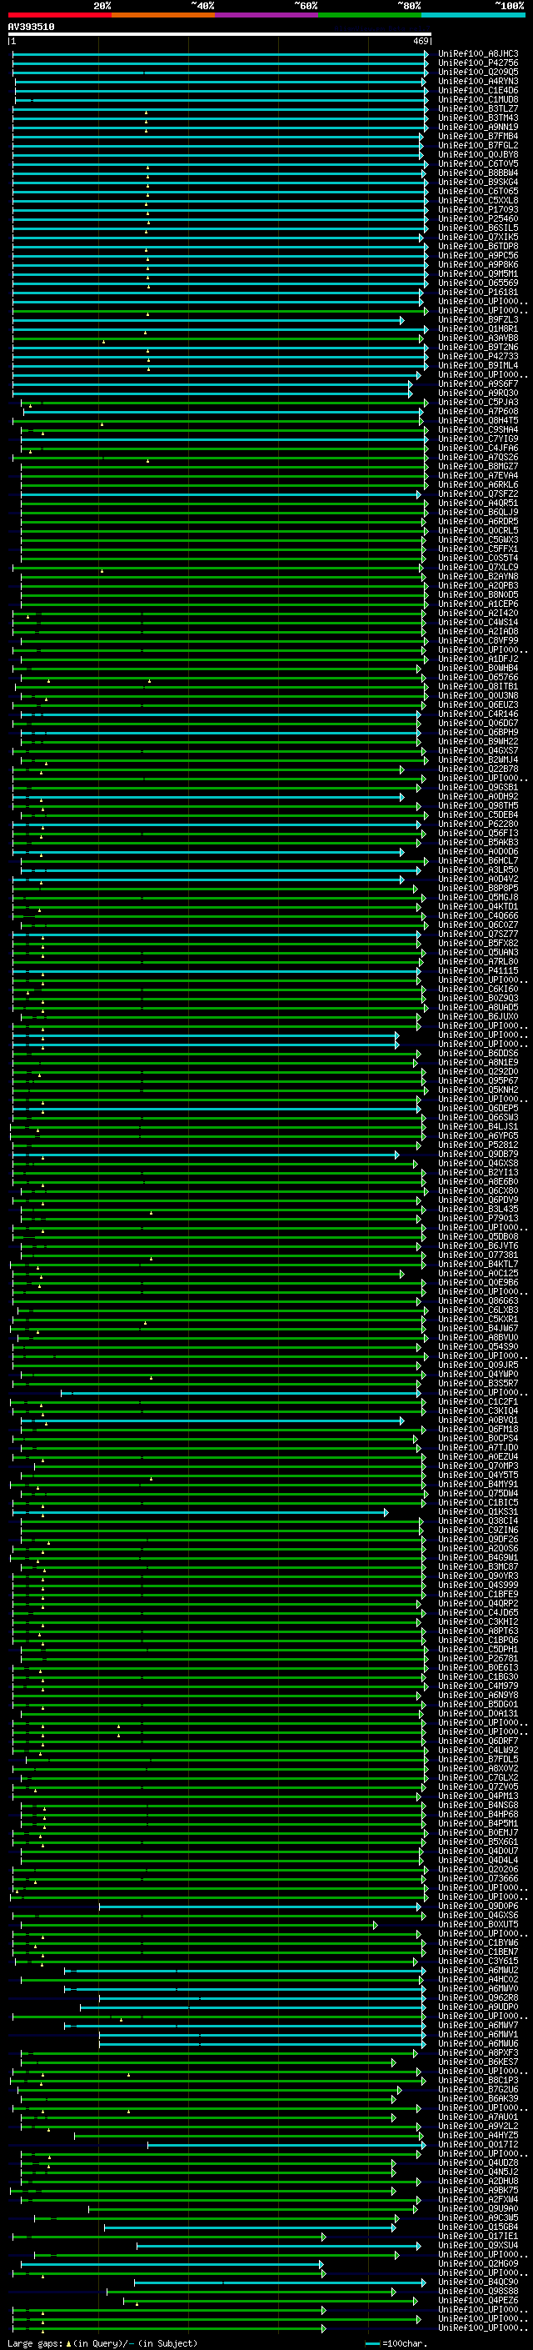Open hit UniRef100_Q54S90

click(x=478, y=1346)
